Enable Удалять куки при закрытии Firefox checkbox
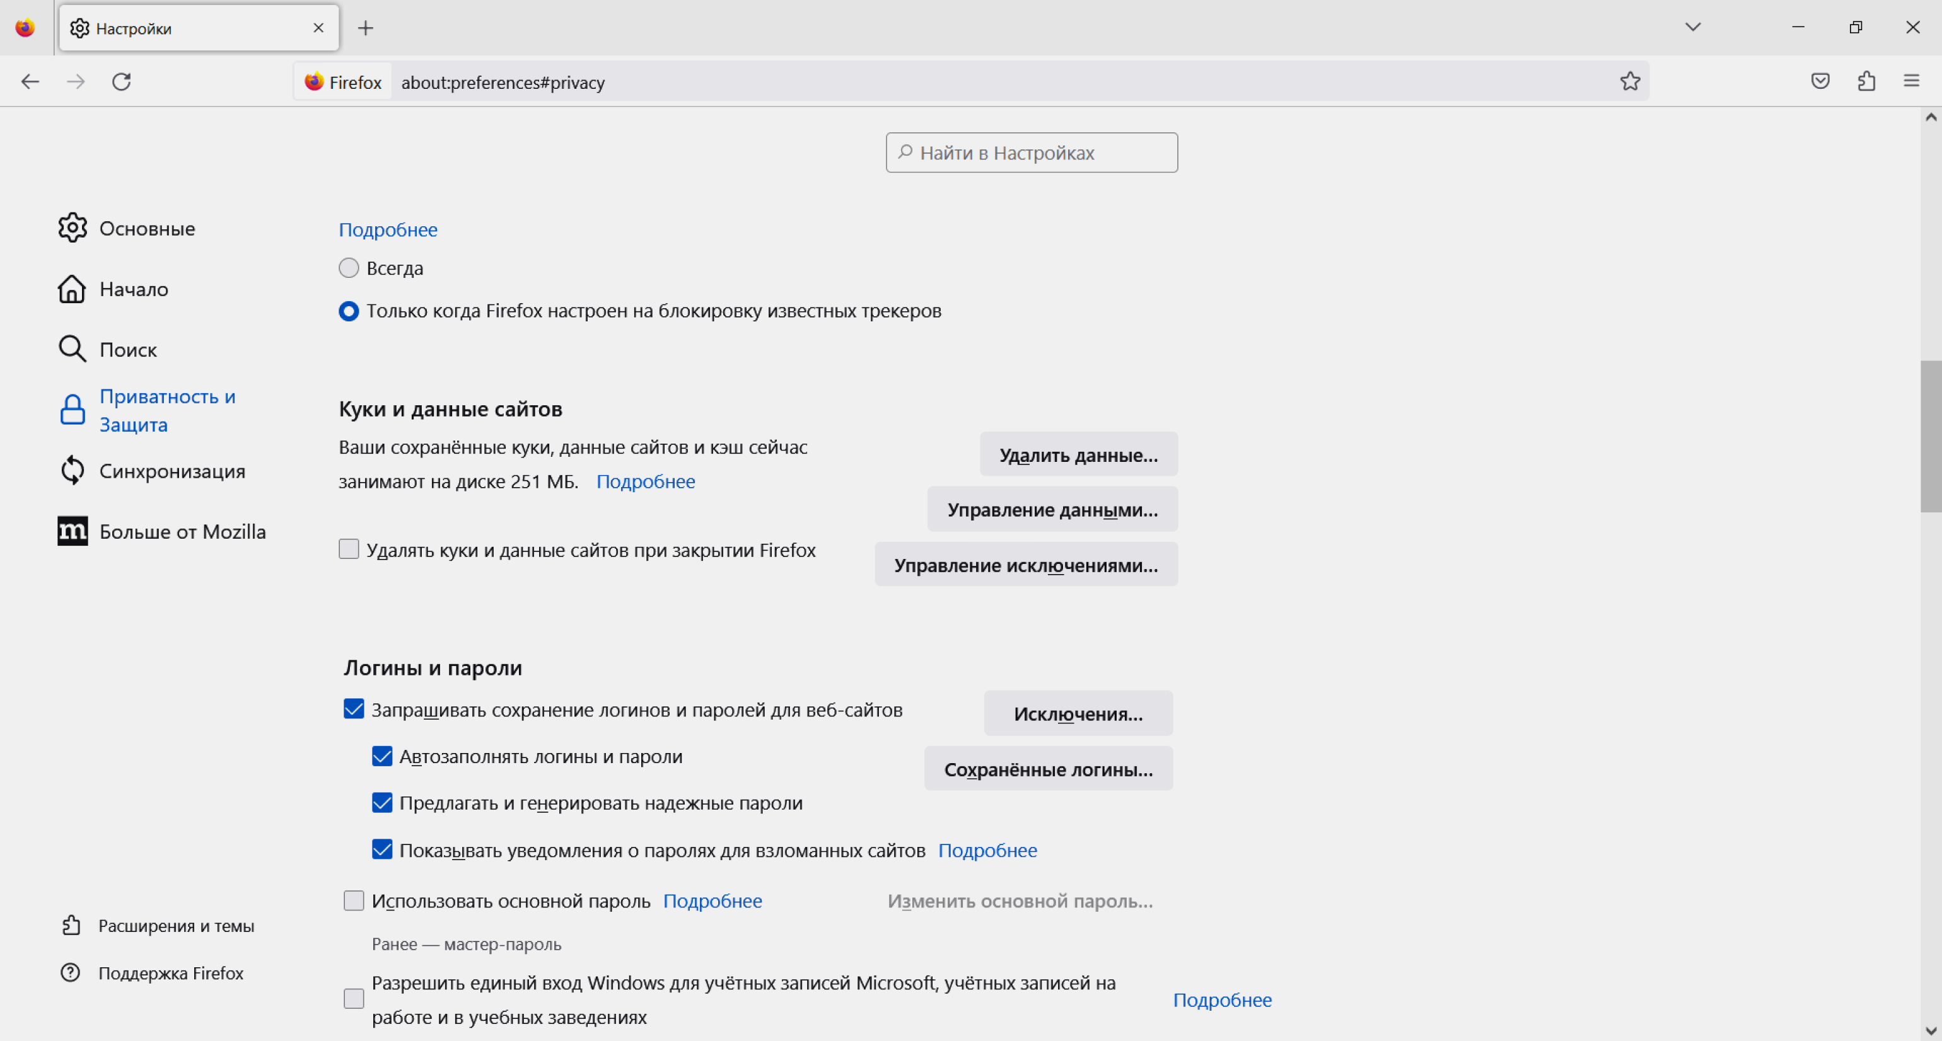The height and width of the screenshot is (1041, 1942). [348, 549]
